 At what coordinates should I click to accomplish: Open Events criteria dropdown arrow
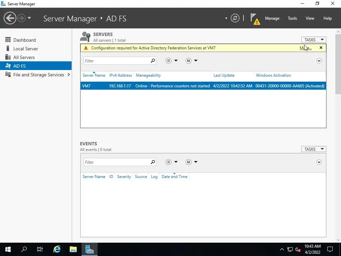click(176, 162)
